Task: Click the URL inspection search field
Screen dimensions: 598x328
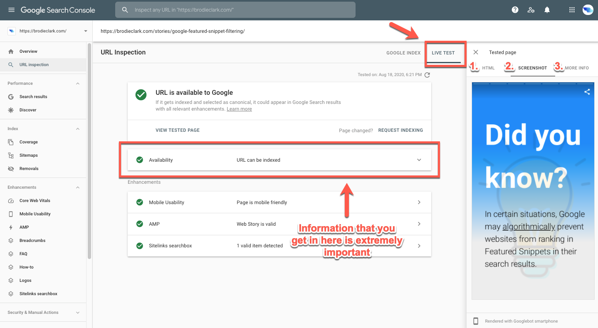Action: click(235, 10)
